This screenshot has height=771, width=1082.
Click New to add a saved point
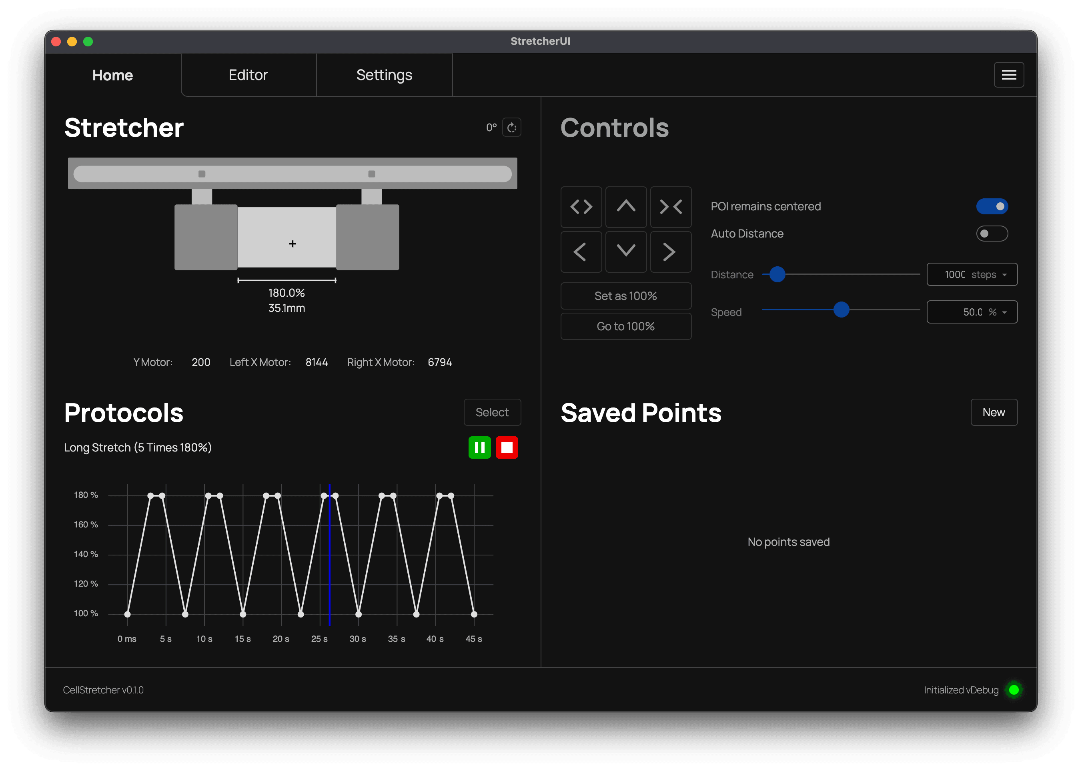pos(994,412)
